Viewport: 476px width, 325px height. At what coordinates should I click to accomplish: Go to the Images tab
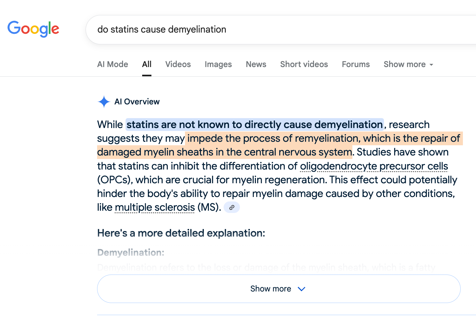tap(218, 64)
